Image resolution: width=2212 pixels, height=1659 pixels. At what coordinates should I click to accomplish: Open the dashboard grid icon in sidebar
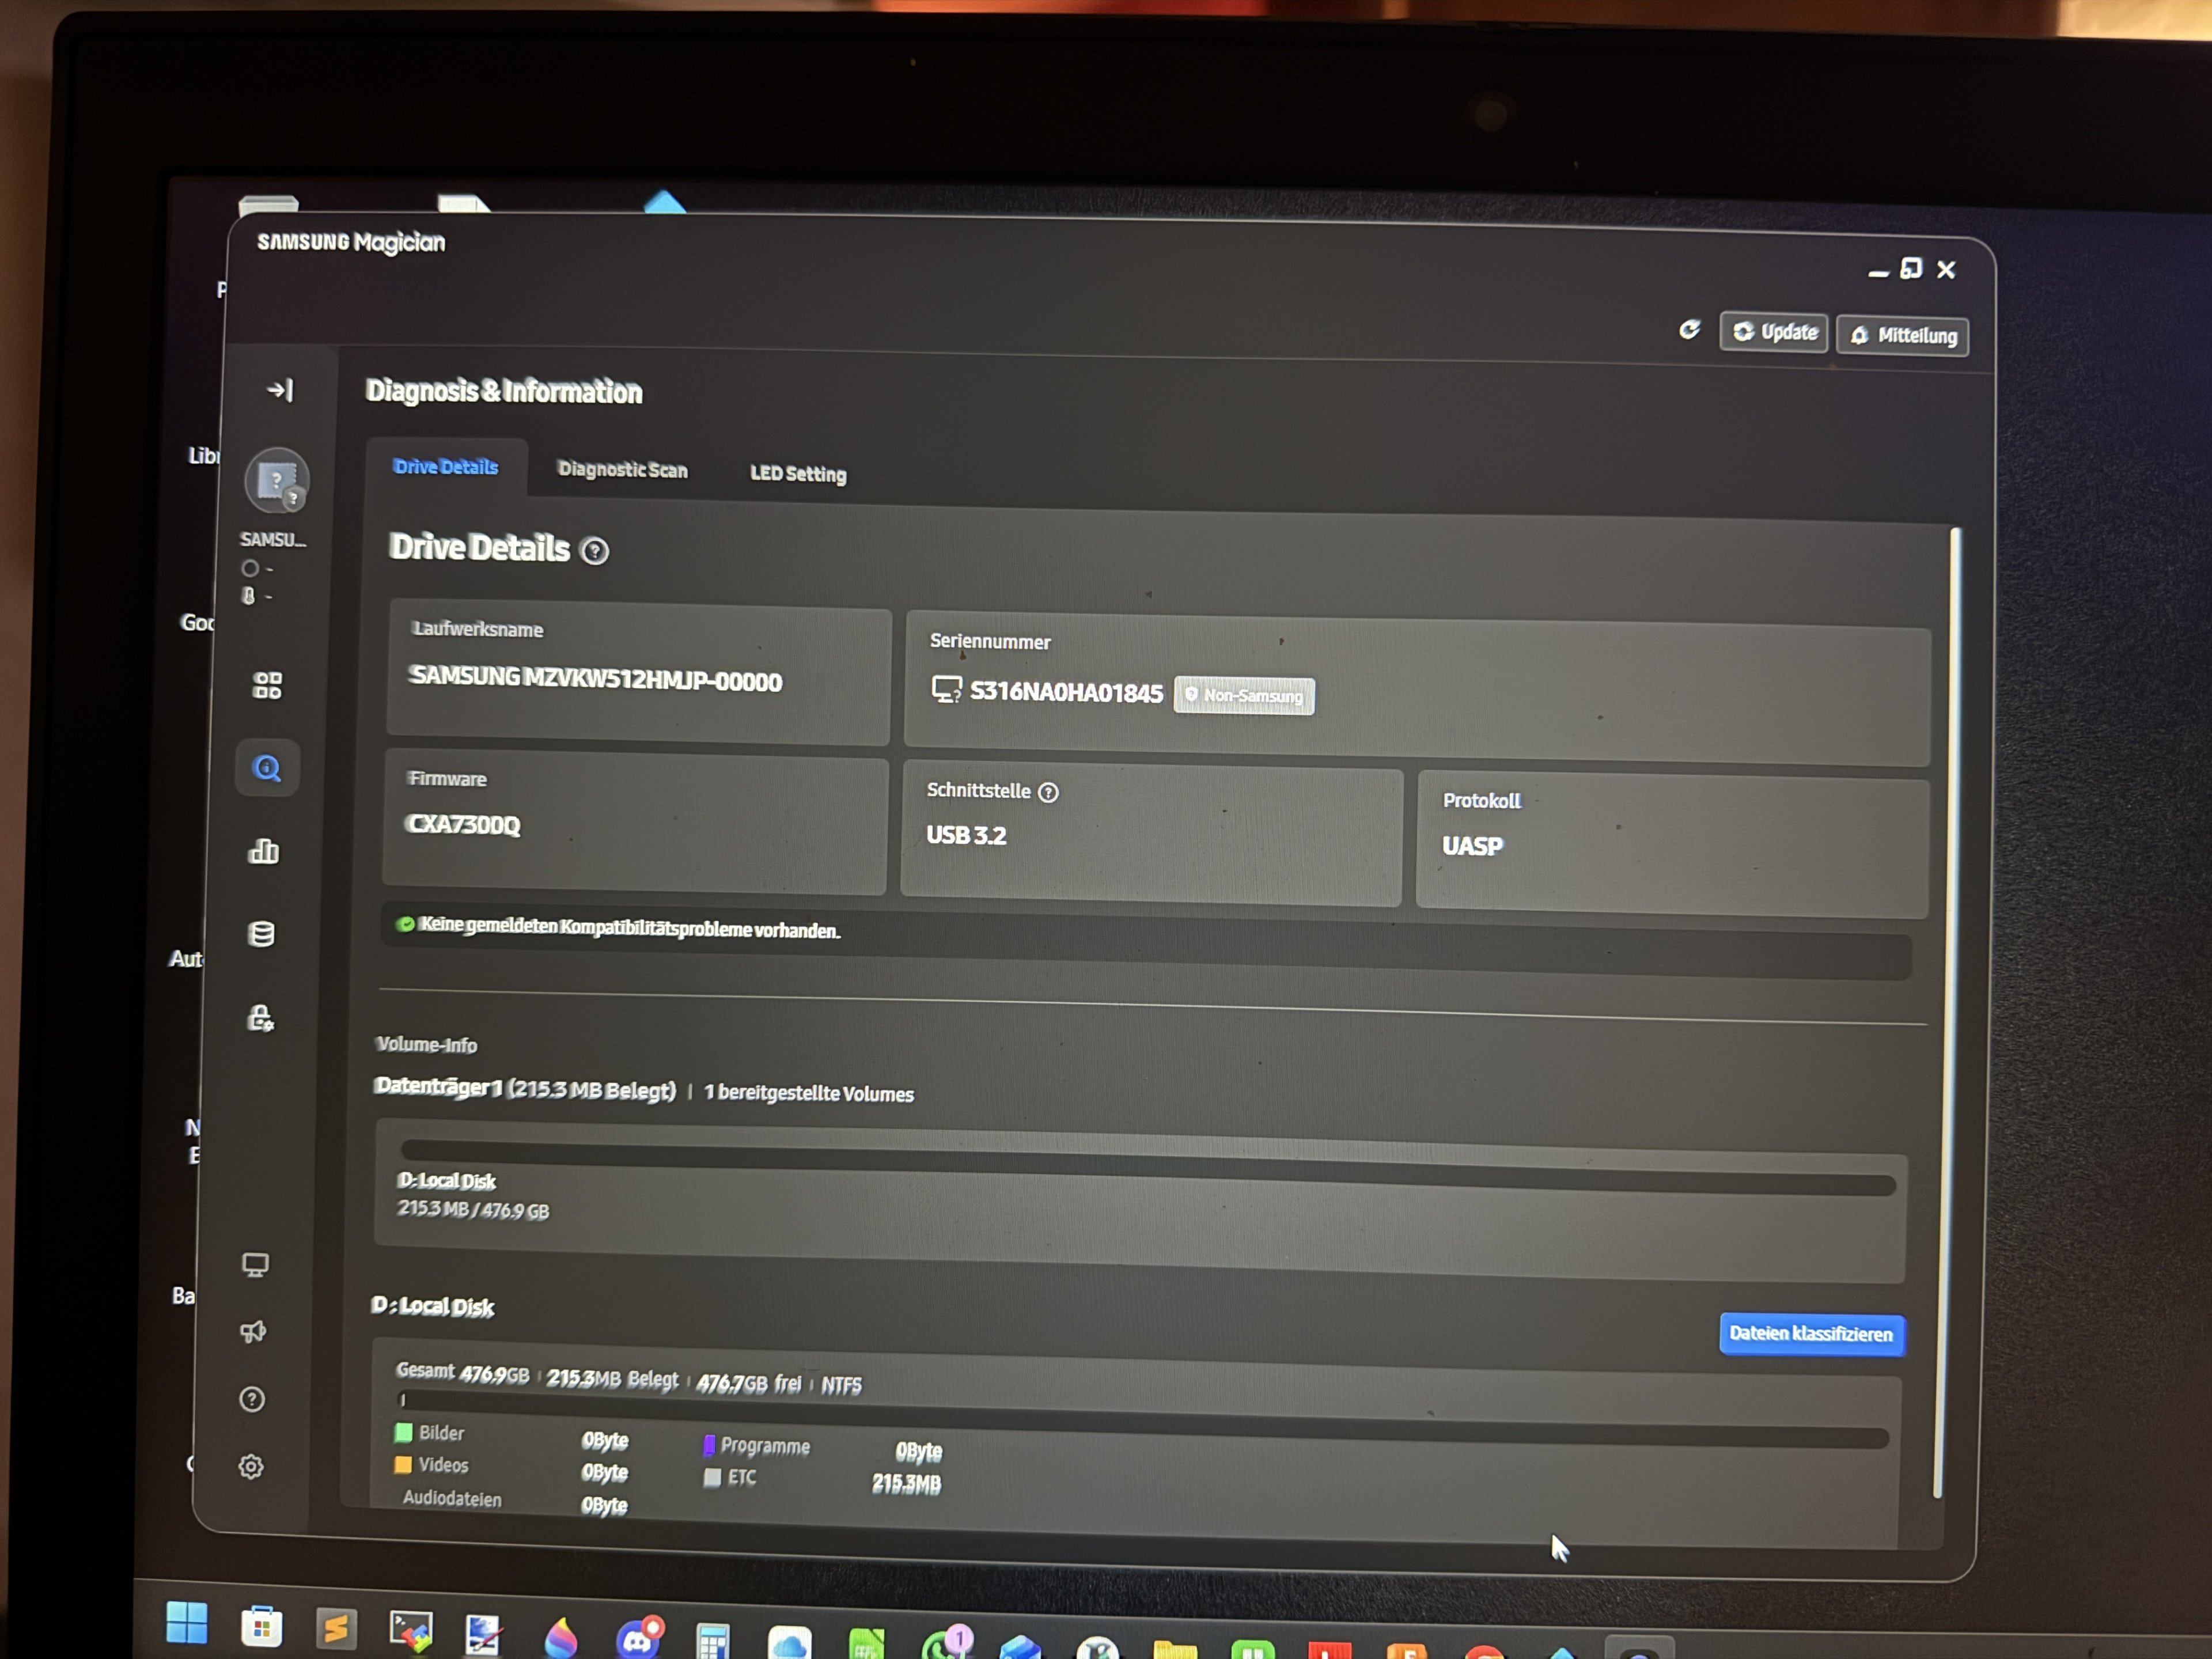[267, 685]
